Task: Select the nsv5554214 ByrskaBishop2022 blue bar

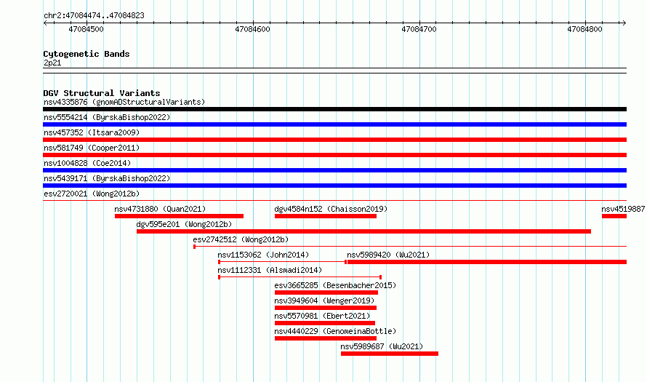Action: 334,124
